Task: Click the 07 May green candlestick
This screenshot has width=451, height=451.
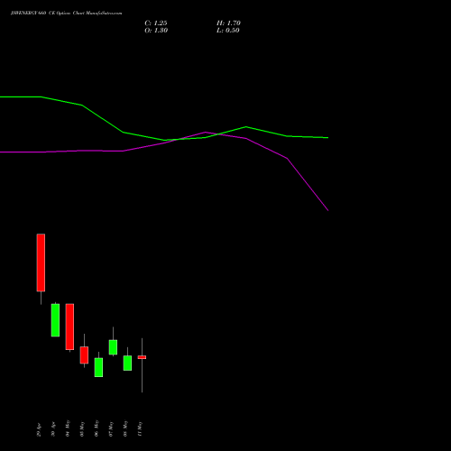Action: 113,347
